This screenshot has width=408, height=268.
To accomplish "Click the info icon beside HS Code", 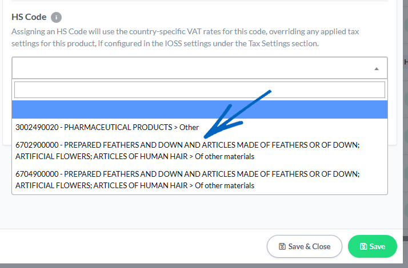I will pos(56,18).
